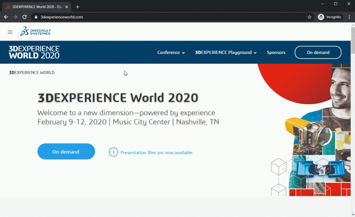Reload the page with refresh icon

tap(24, 17)
